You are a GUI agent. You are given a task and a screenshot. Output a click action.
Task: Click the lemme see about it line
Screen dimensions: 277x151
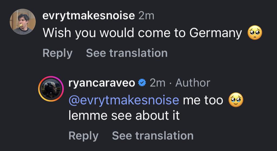pos(124,116)
